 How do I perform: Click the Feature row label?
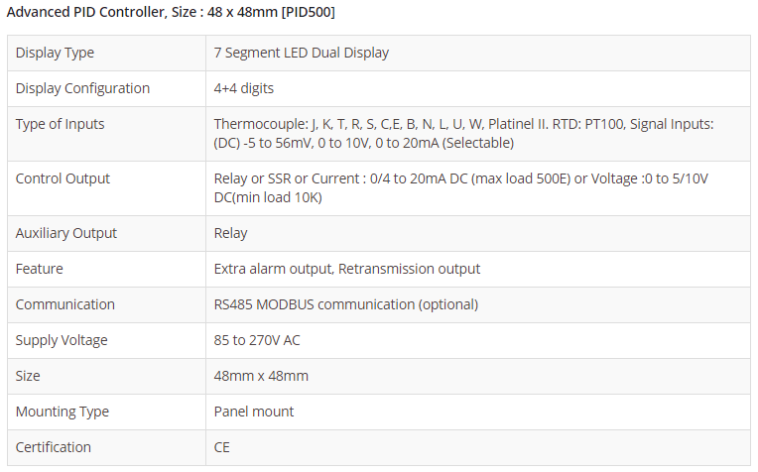(x=39, y=269)
